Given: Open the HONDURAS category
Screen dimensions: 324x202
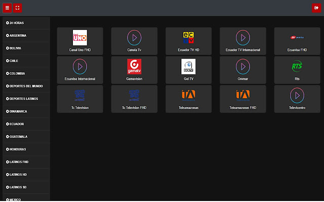Looking at the screenshot, I should (x=26, y=149).
